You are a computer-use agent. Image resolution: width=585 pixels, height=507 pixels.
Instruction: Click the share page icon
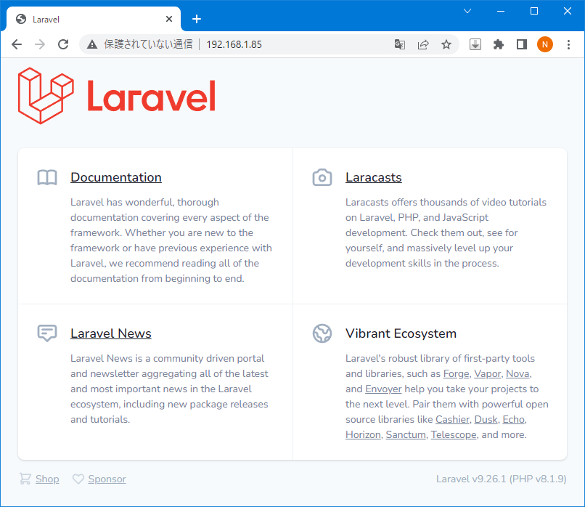coord(423,44)
